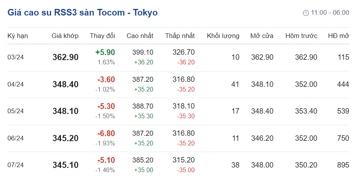Click the Thay đổi column header

click(103, 36)
